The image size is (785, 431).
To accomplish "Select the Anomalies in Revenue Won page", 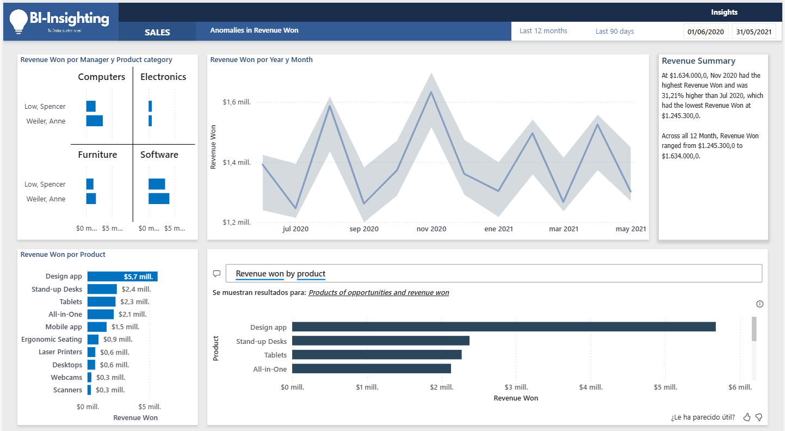I will point(254,30).
